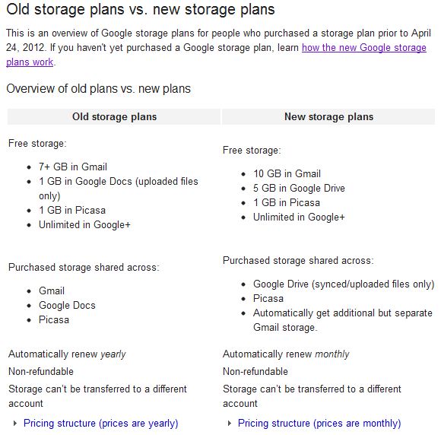Select the 'Old storage plans' column header
This screenshot has width=441, height=435.
(x=114, y=116)
